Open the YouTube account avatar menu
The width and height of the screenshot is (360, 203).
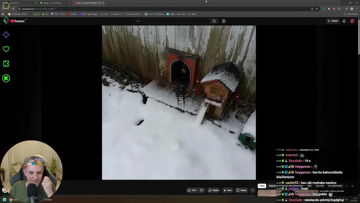(x=352, y=21)
